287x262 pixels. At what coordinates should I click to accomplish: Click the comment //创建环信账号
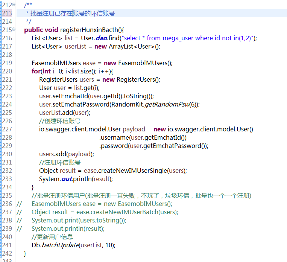(60, 121)
